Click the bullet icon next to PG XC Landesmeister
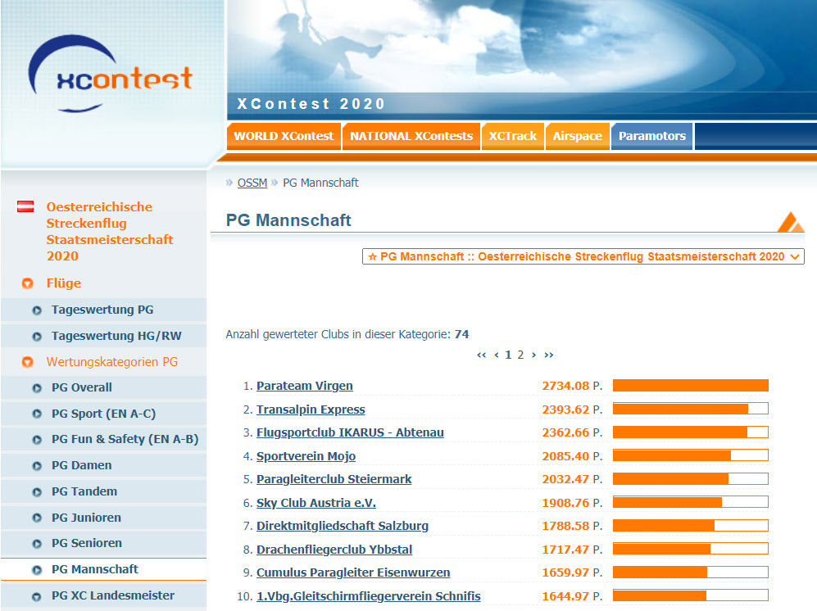Viewport: 817px width, 611px height. tap(37, 596)
